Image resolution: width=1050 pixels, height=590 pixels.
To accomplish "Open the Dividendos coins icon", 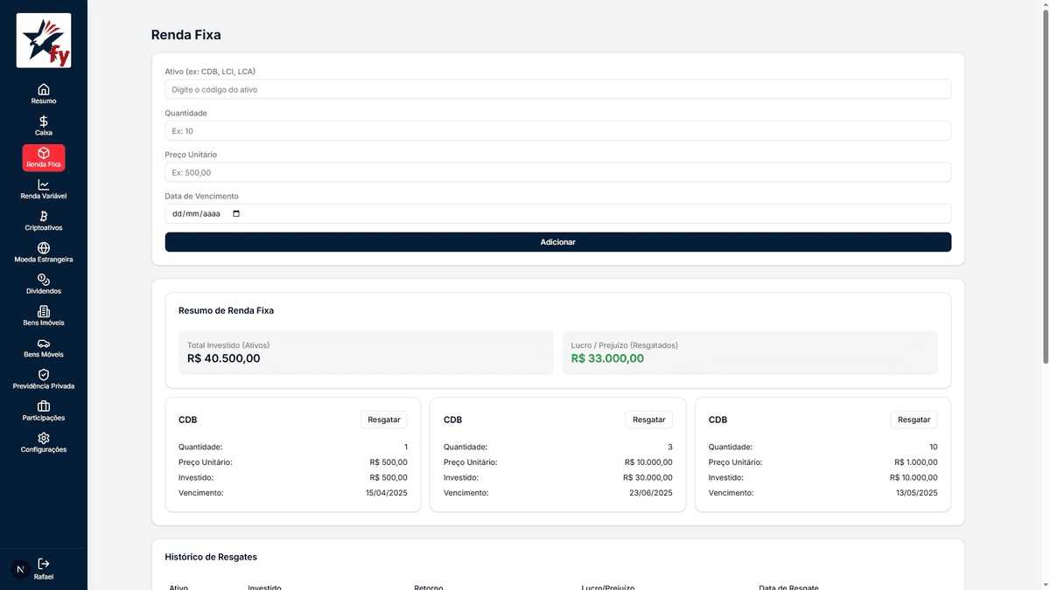I will (44, 280).
